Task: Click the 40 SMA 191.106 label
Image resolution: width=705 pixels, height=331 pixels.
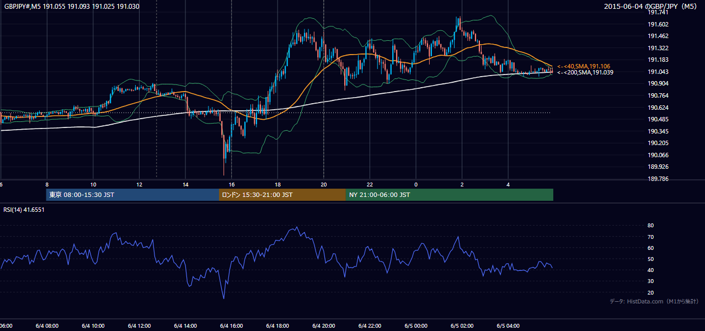Action: click(x=584, y=66)
